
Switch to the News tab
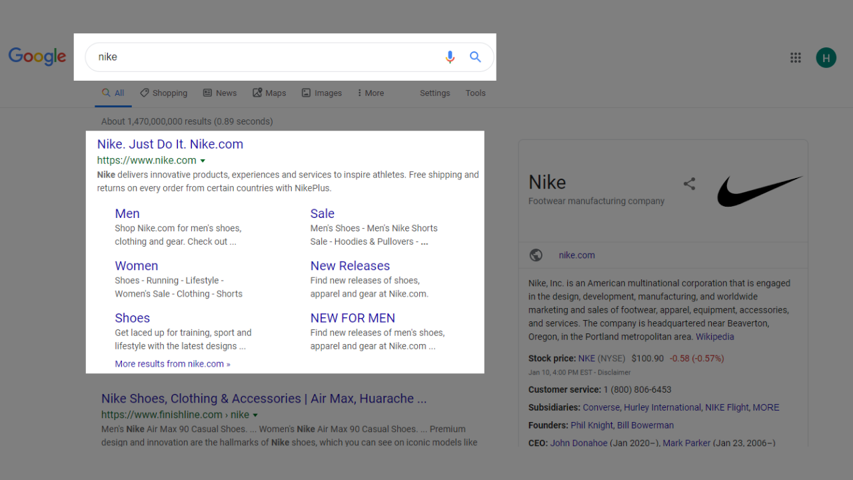tap(220, 93)
